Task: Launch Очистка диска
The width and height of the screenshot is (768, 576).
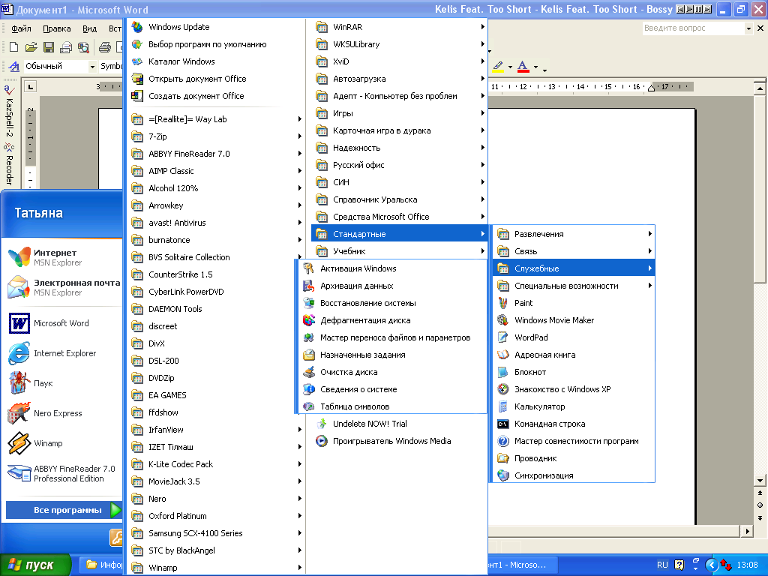Action: click(x=393, y=372)
